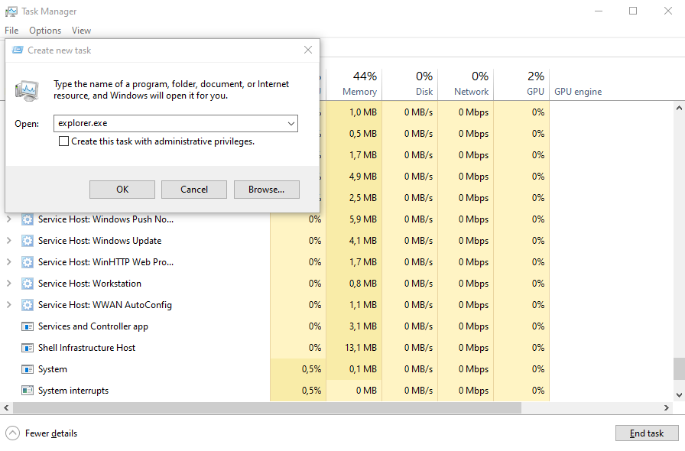
Task: Click the Fewer details link
Action: tap(51, 433)
